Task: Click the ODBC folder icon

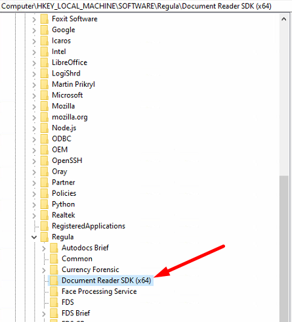Action: [45, 139]
